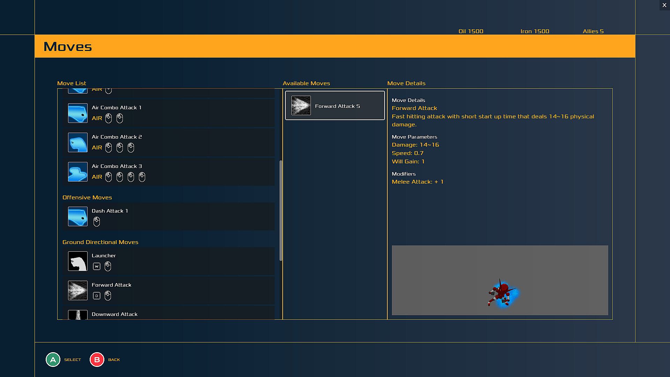Close the window with the X button
The width and height of the screenshot is (670, 377).
coord(664,5)
